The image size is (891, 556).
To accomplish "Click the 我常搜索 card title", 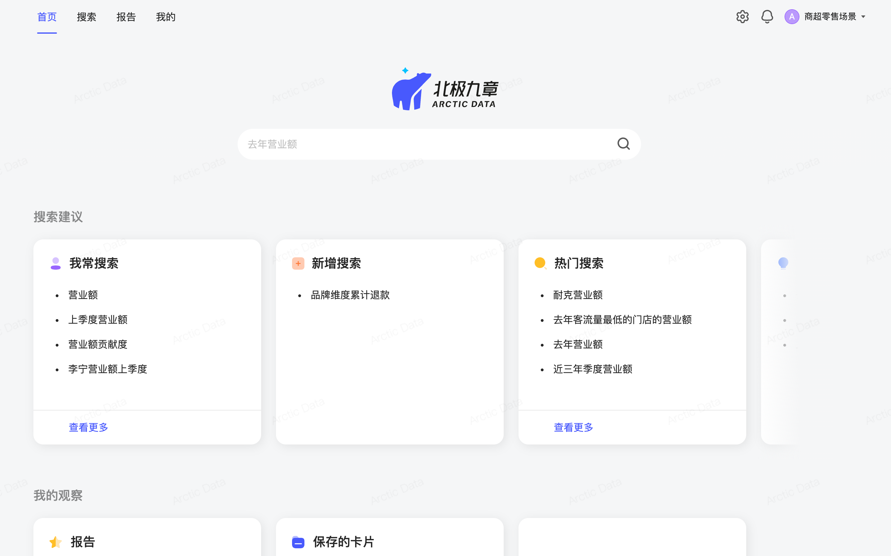I will (94, 263).
